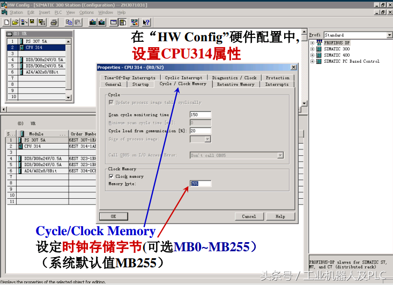Open the Window menu

tap(106, 12)
